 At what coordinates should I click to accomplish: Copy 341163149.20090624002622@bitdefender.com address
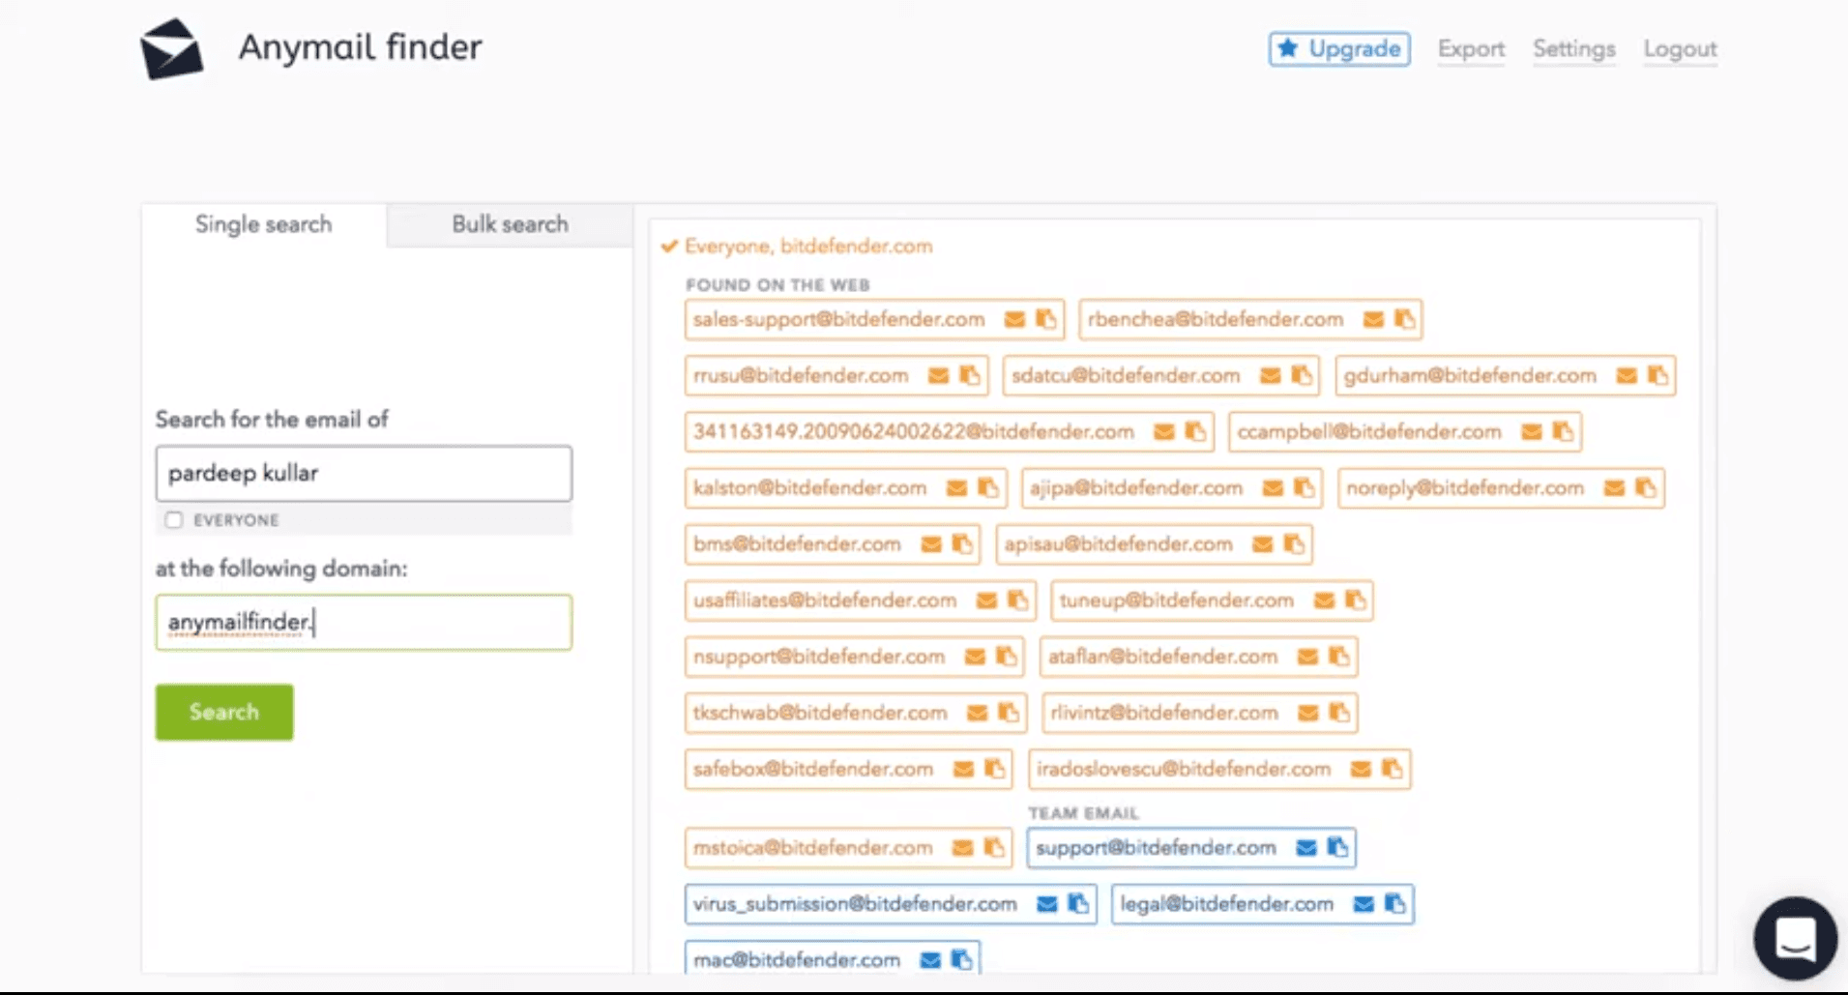tap(1196, 431)
